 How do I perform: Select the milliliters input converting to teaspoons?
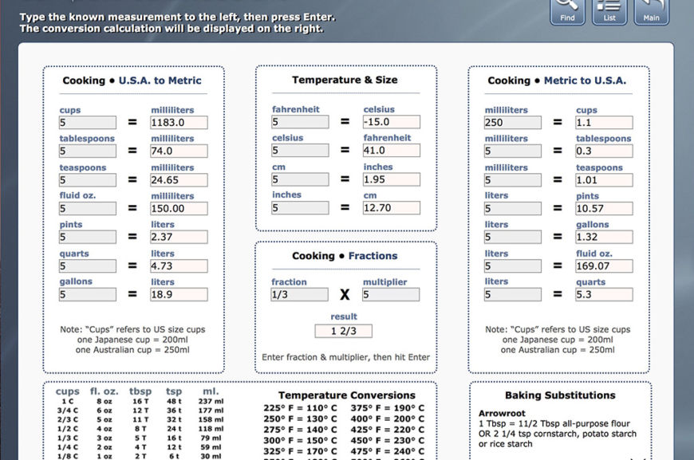coord(513,180)
